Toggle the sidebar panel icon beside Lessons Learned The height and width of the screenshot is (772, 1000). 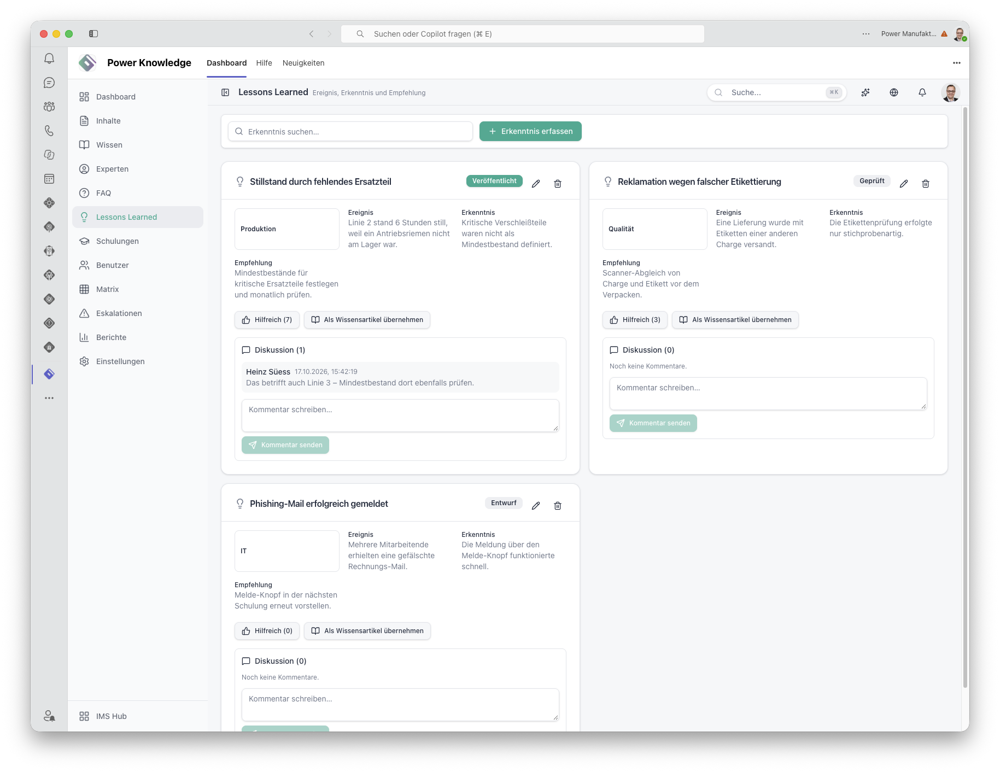pyautogui.click(x=225, y=92)
